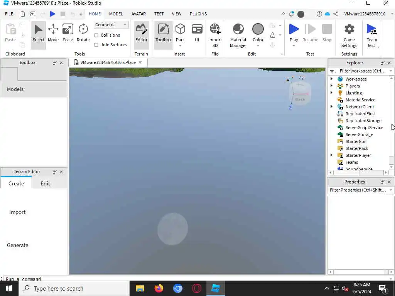The width and height of the screenshot is (395, 296).
Task: Click the Resume button
Action: (x=310, y=33)
